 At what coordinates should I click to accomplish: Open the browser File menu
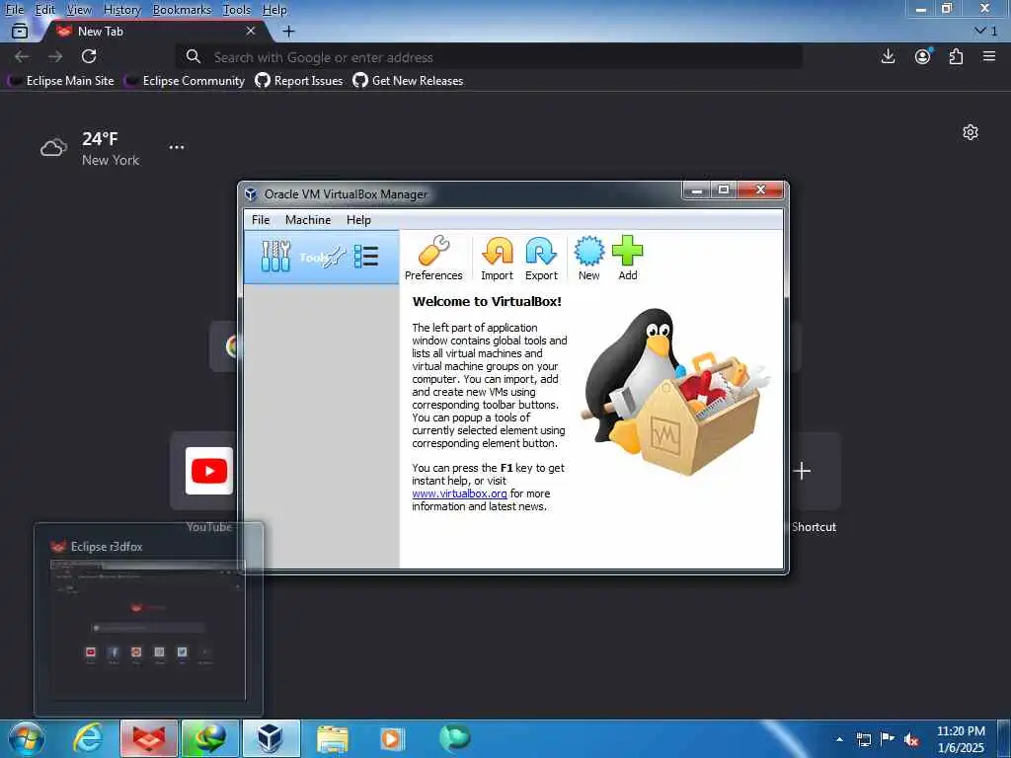click(x=14, y=10)
